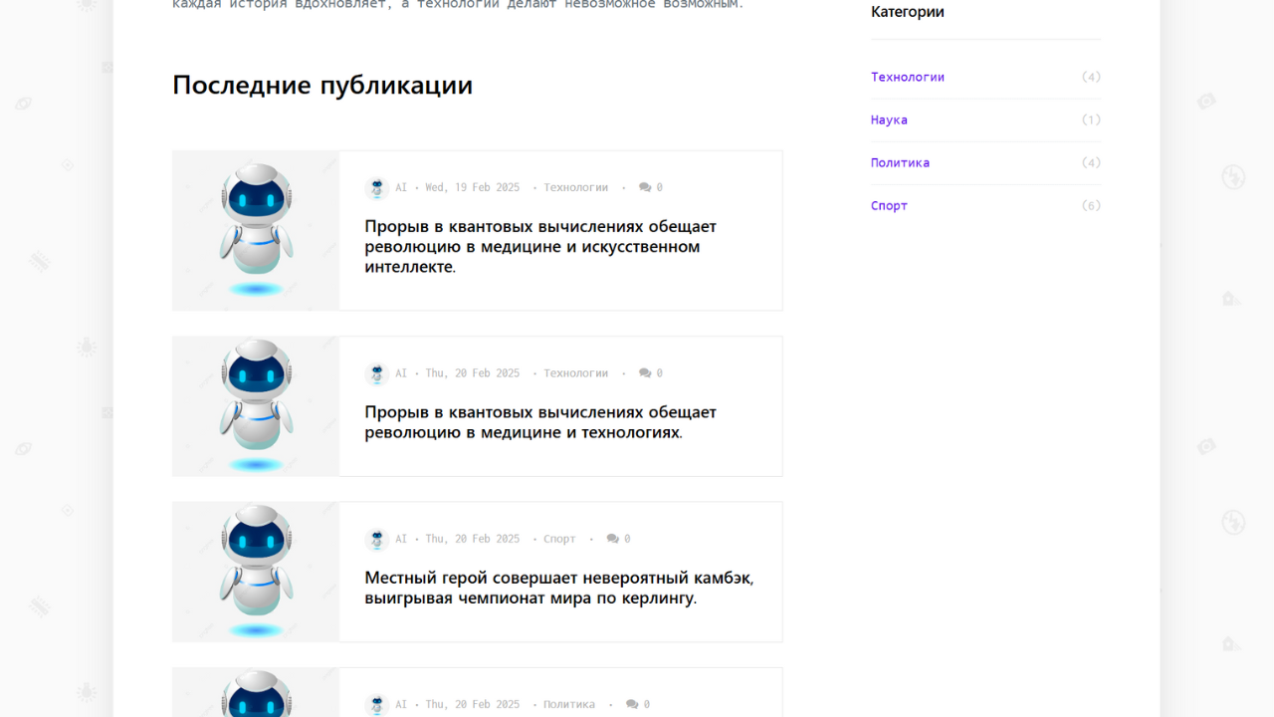1274x717 pixels.
Task: Open Политика category in sidebar
Action: click(900, 162)
